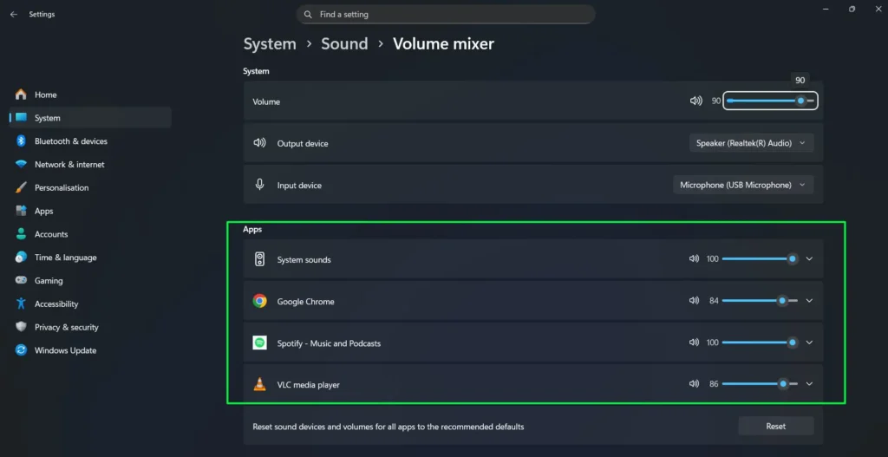Click the Accounts person icon
The image size is (888, 457).
21,234
